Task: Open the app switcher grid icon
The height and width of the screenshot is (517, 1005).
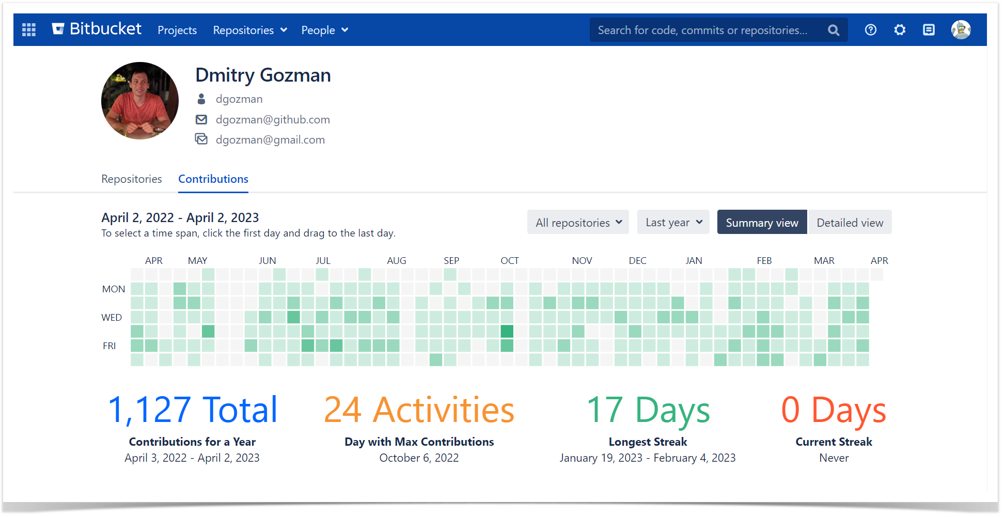Action: tap(29, 30)
